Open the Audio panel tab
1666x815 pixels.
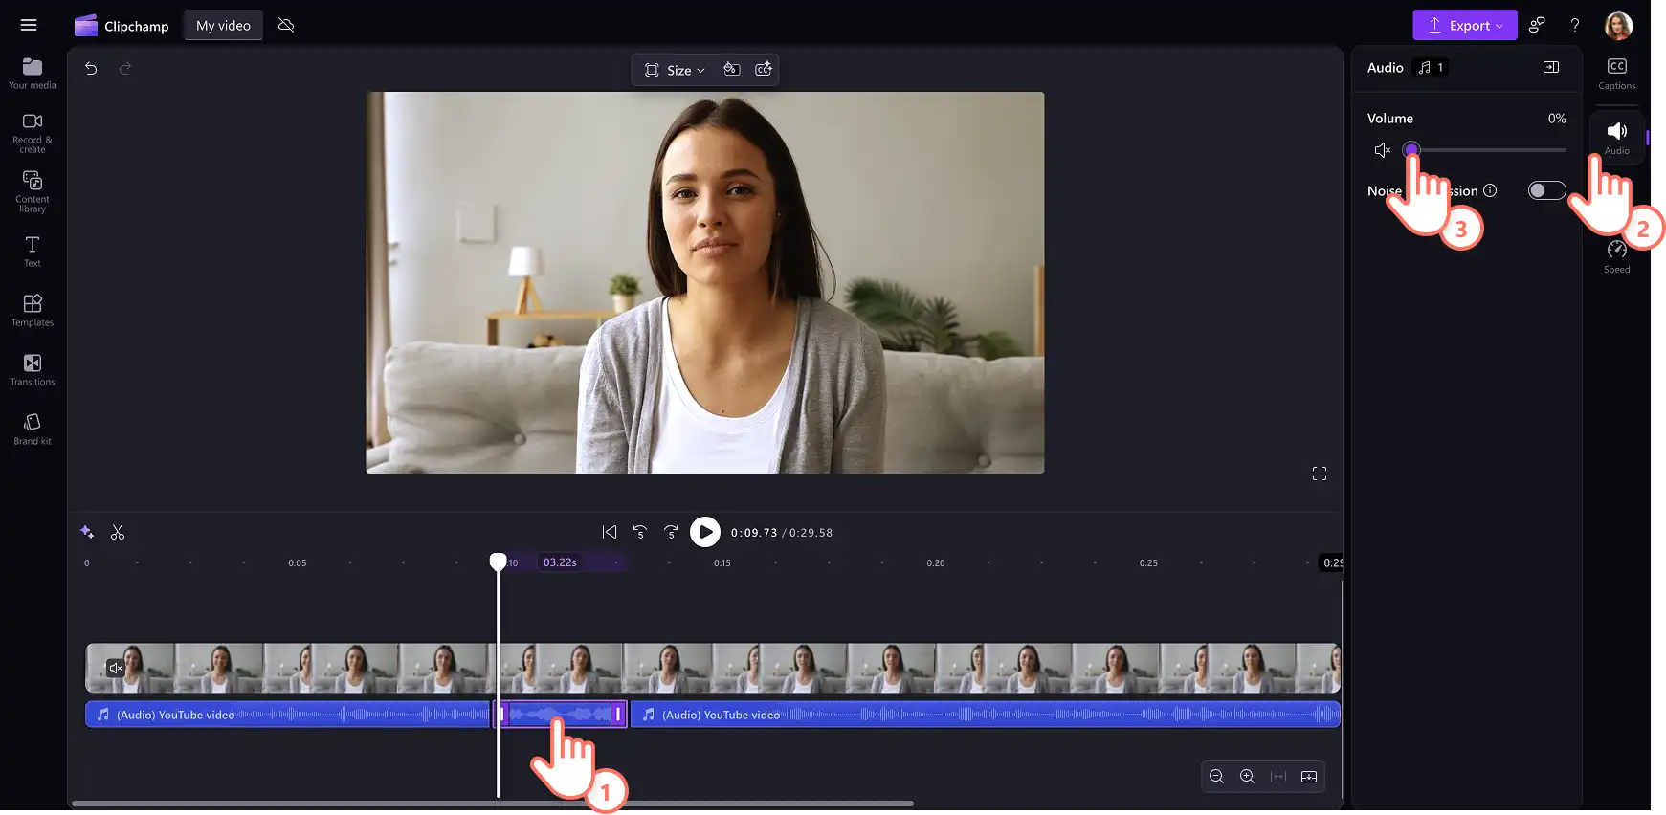tap(1616, 139)
